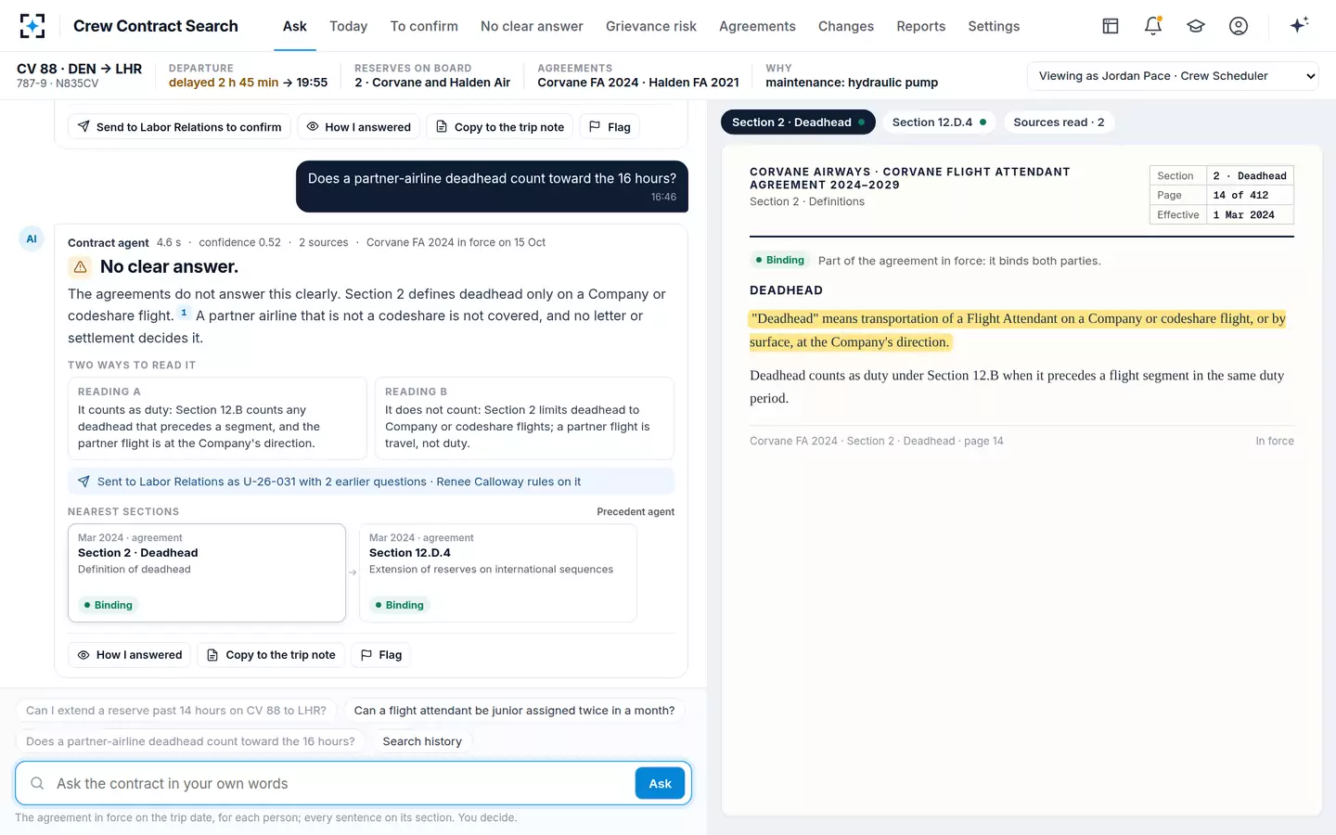Open the notifications bell
The height and width of the screenshot is (835, 1336).
click(1153, 26)
